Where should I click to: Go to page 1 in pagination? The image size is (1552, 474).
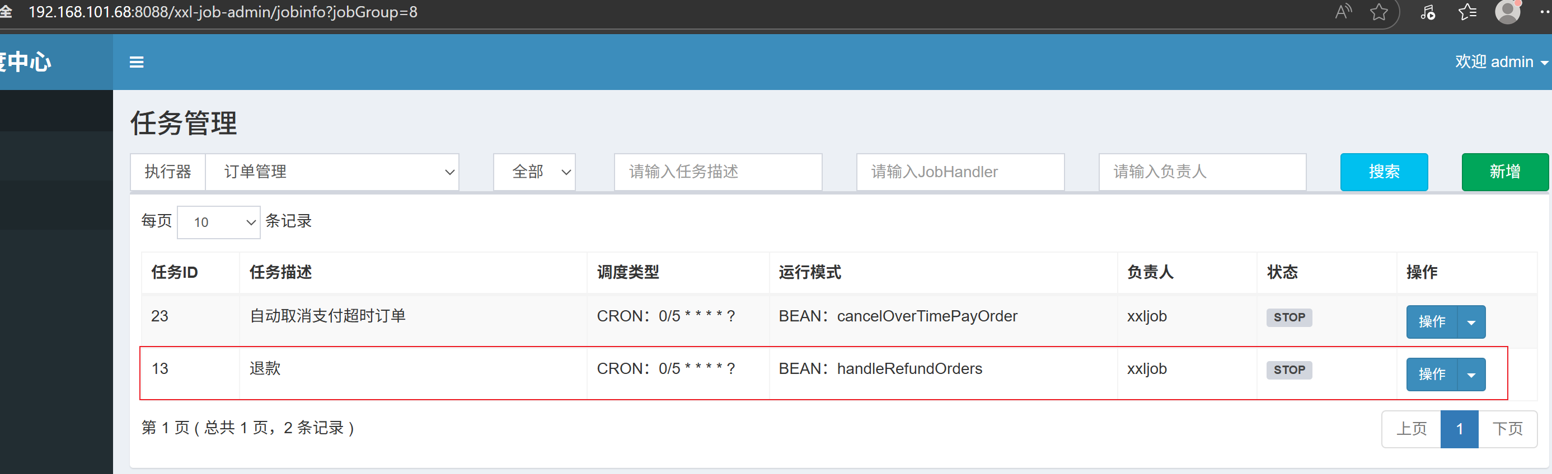[x=1459, y=429]
